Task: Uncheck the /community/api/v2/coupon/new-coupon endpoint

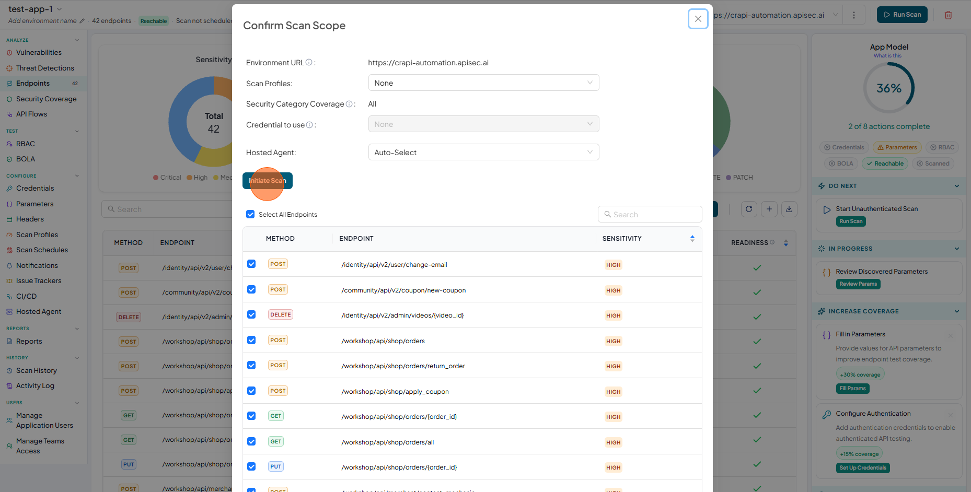Action: click(x=251, y=289)
